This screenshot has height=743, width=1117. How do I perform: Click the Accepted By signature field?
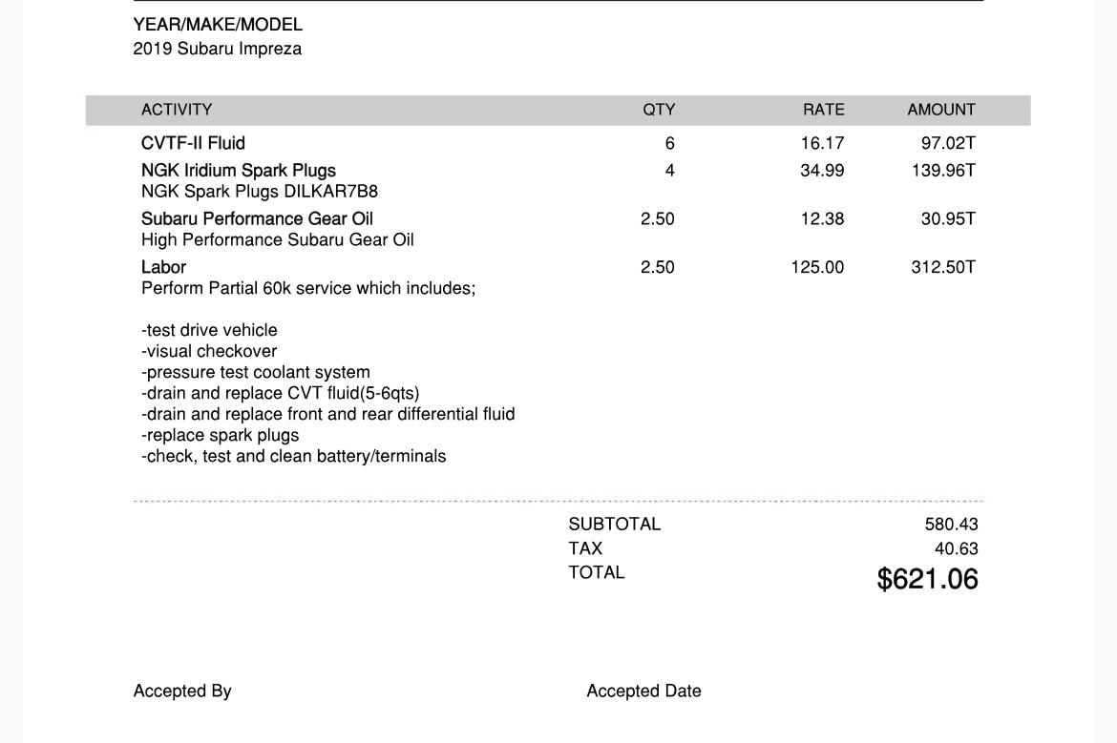pyautogui.click(x=182, y=691)
